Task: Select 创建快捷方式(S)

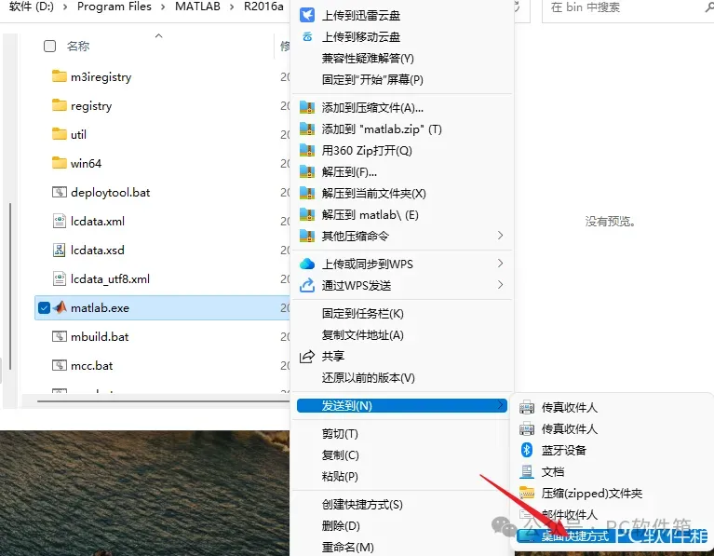Action: [362, 505]
